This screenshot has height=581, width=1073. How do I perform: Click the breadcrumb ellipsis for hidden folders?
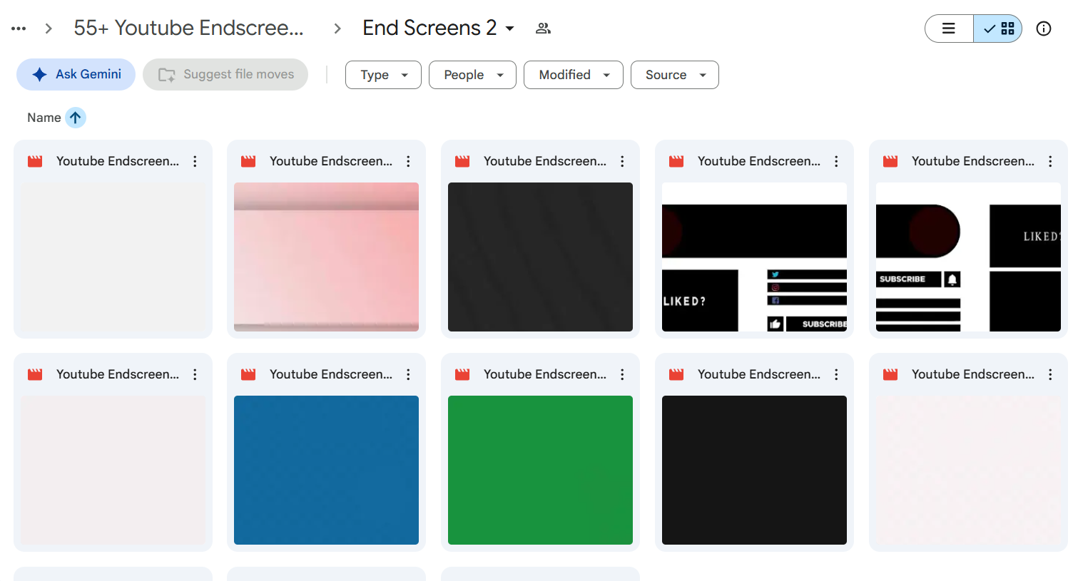pyautogui.click(x=19, y=29)
